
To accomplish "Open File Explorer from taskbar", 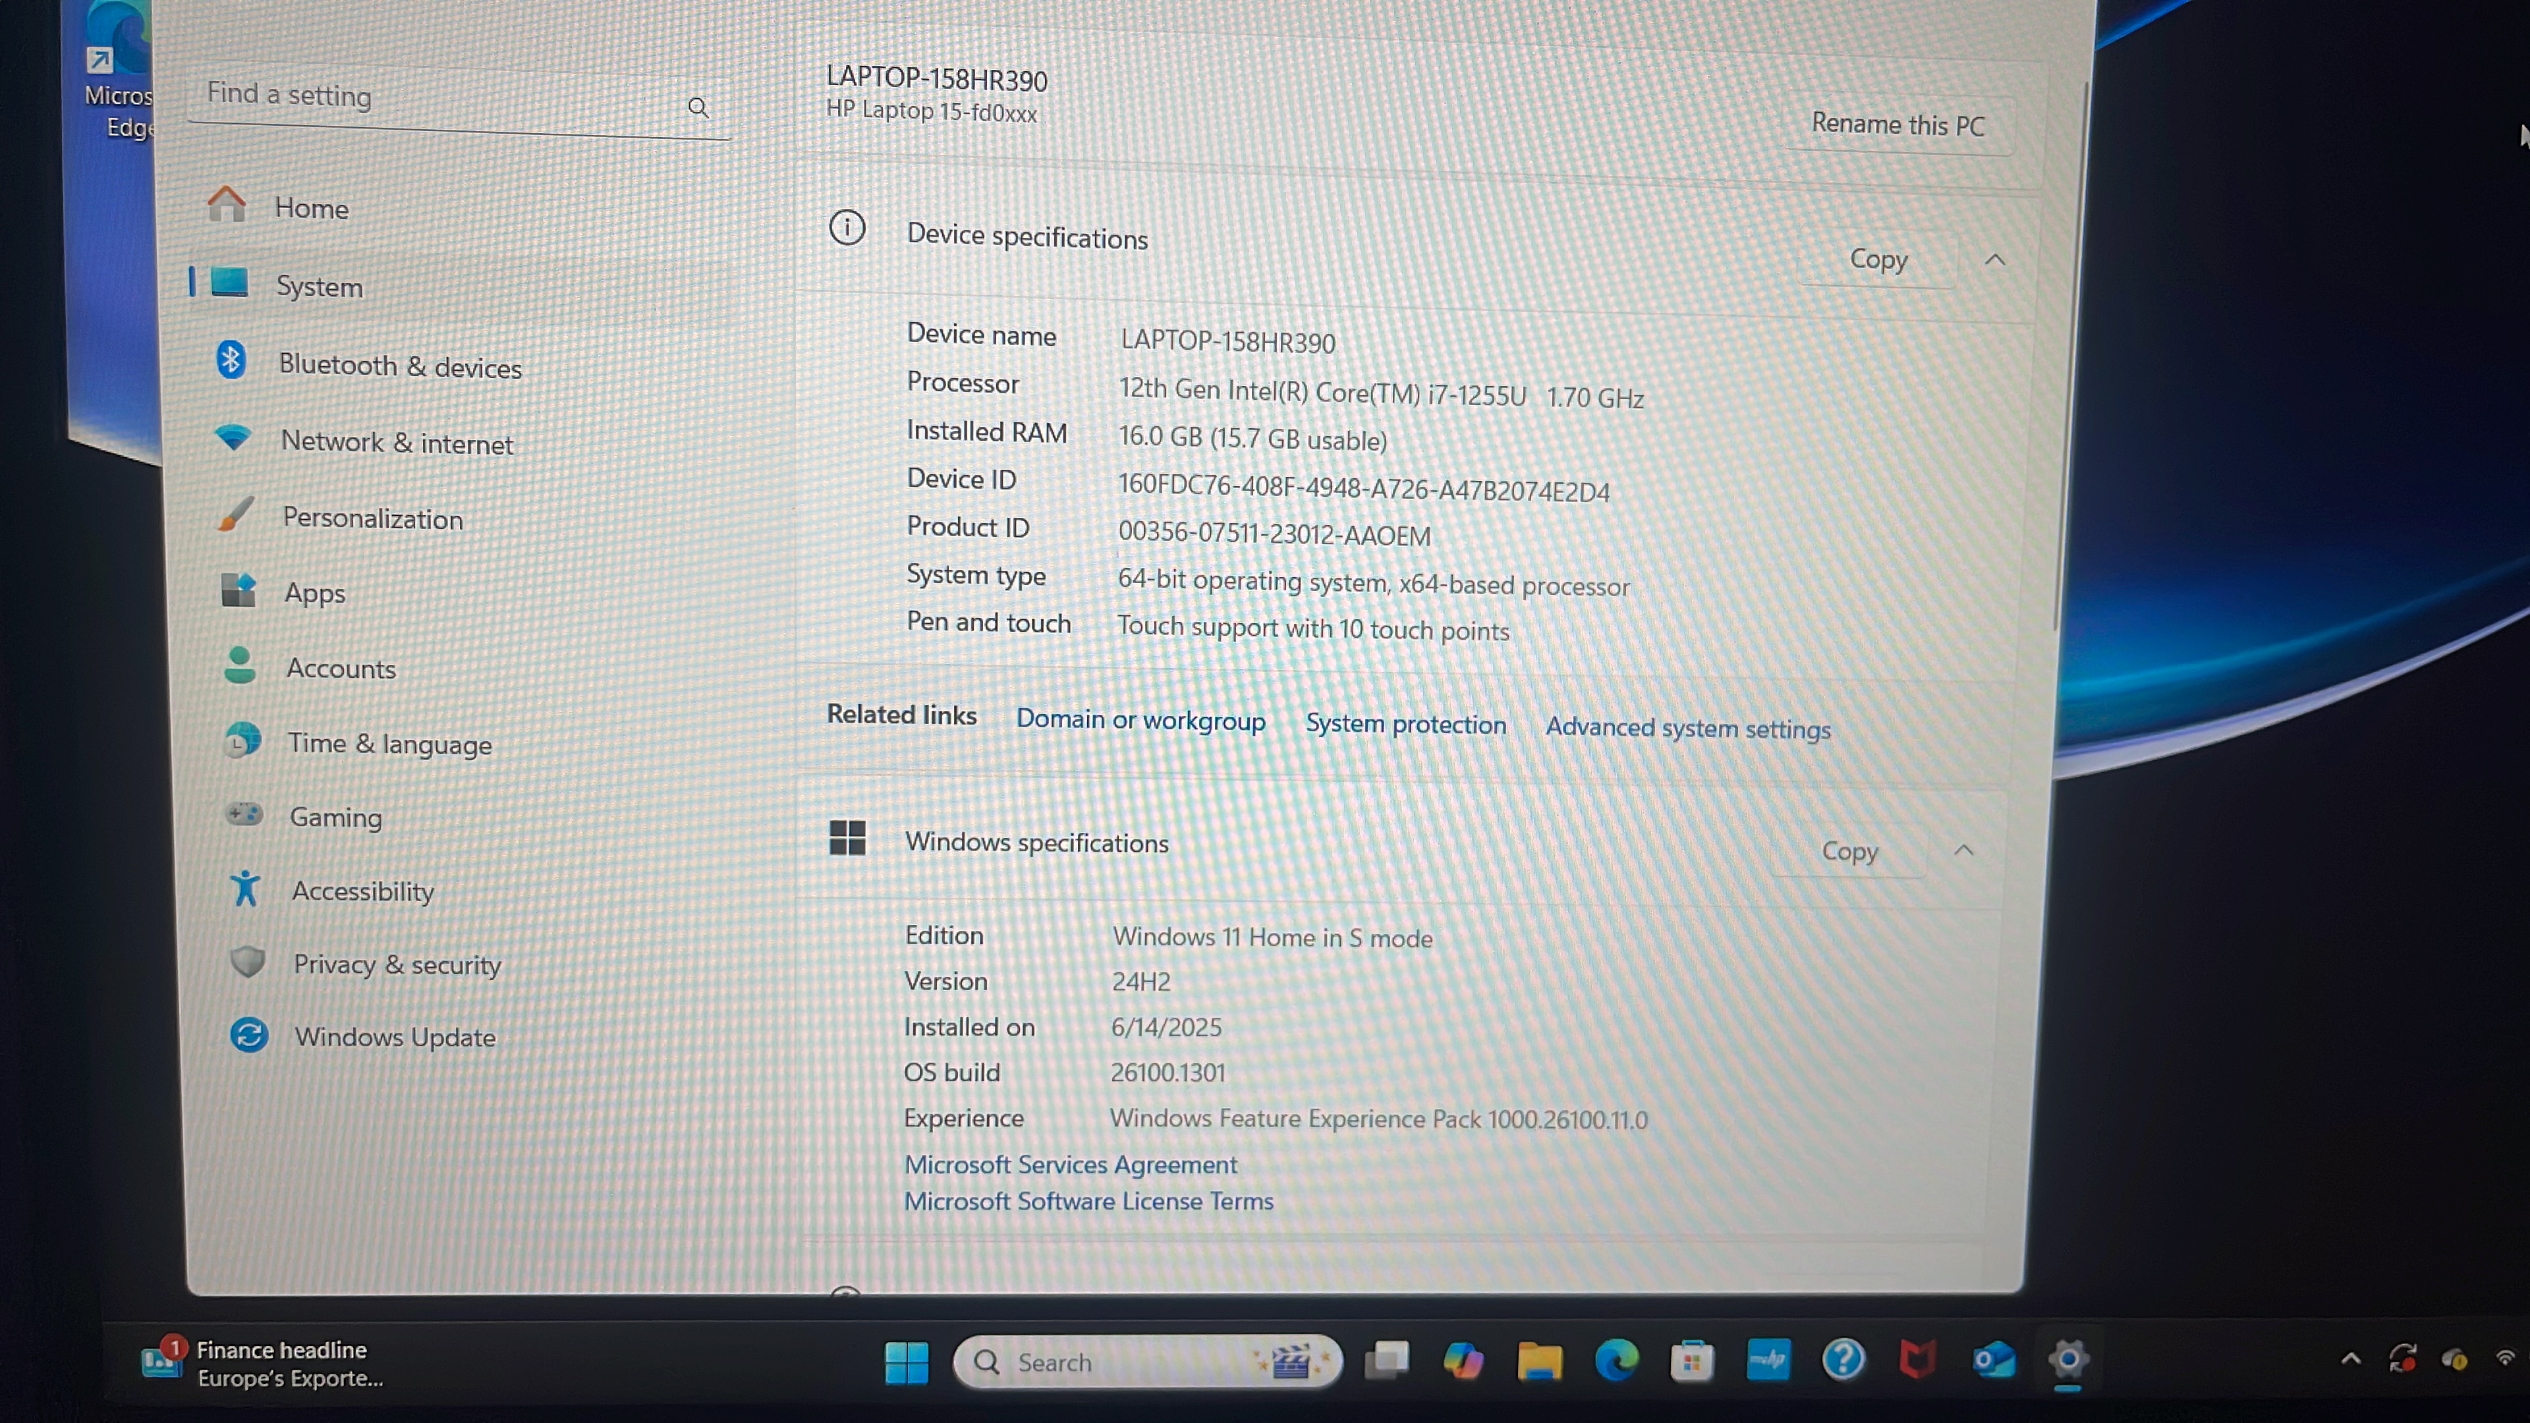I will click(x=1539, y=1361).
